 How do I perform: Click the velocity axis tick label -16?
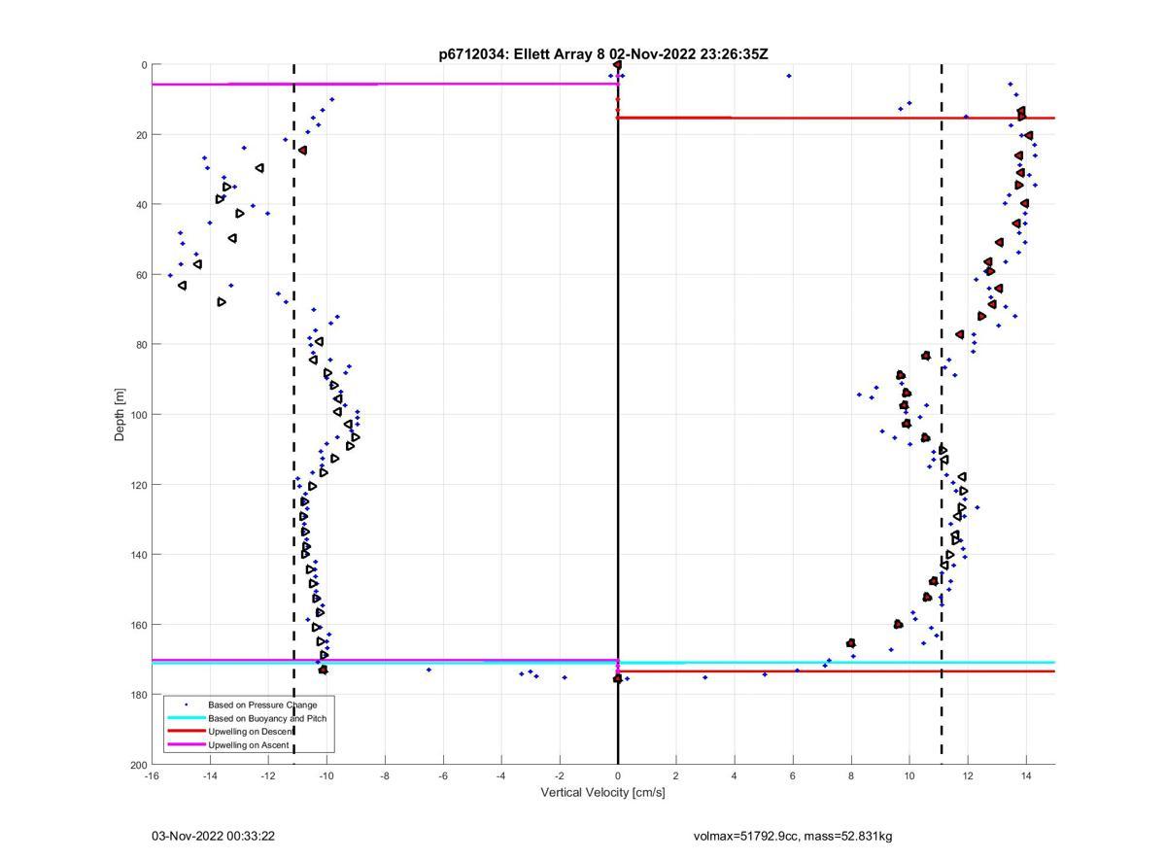(x=152, y=775)
